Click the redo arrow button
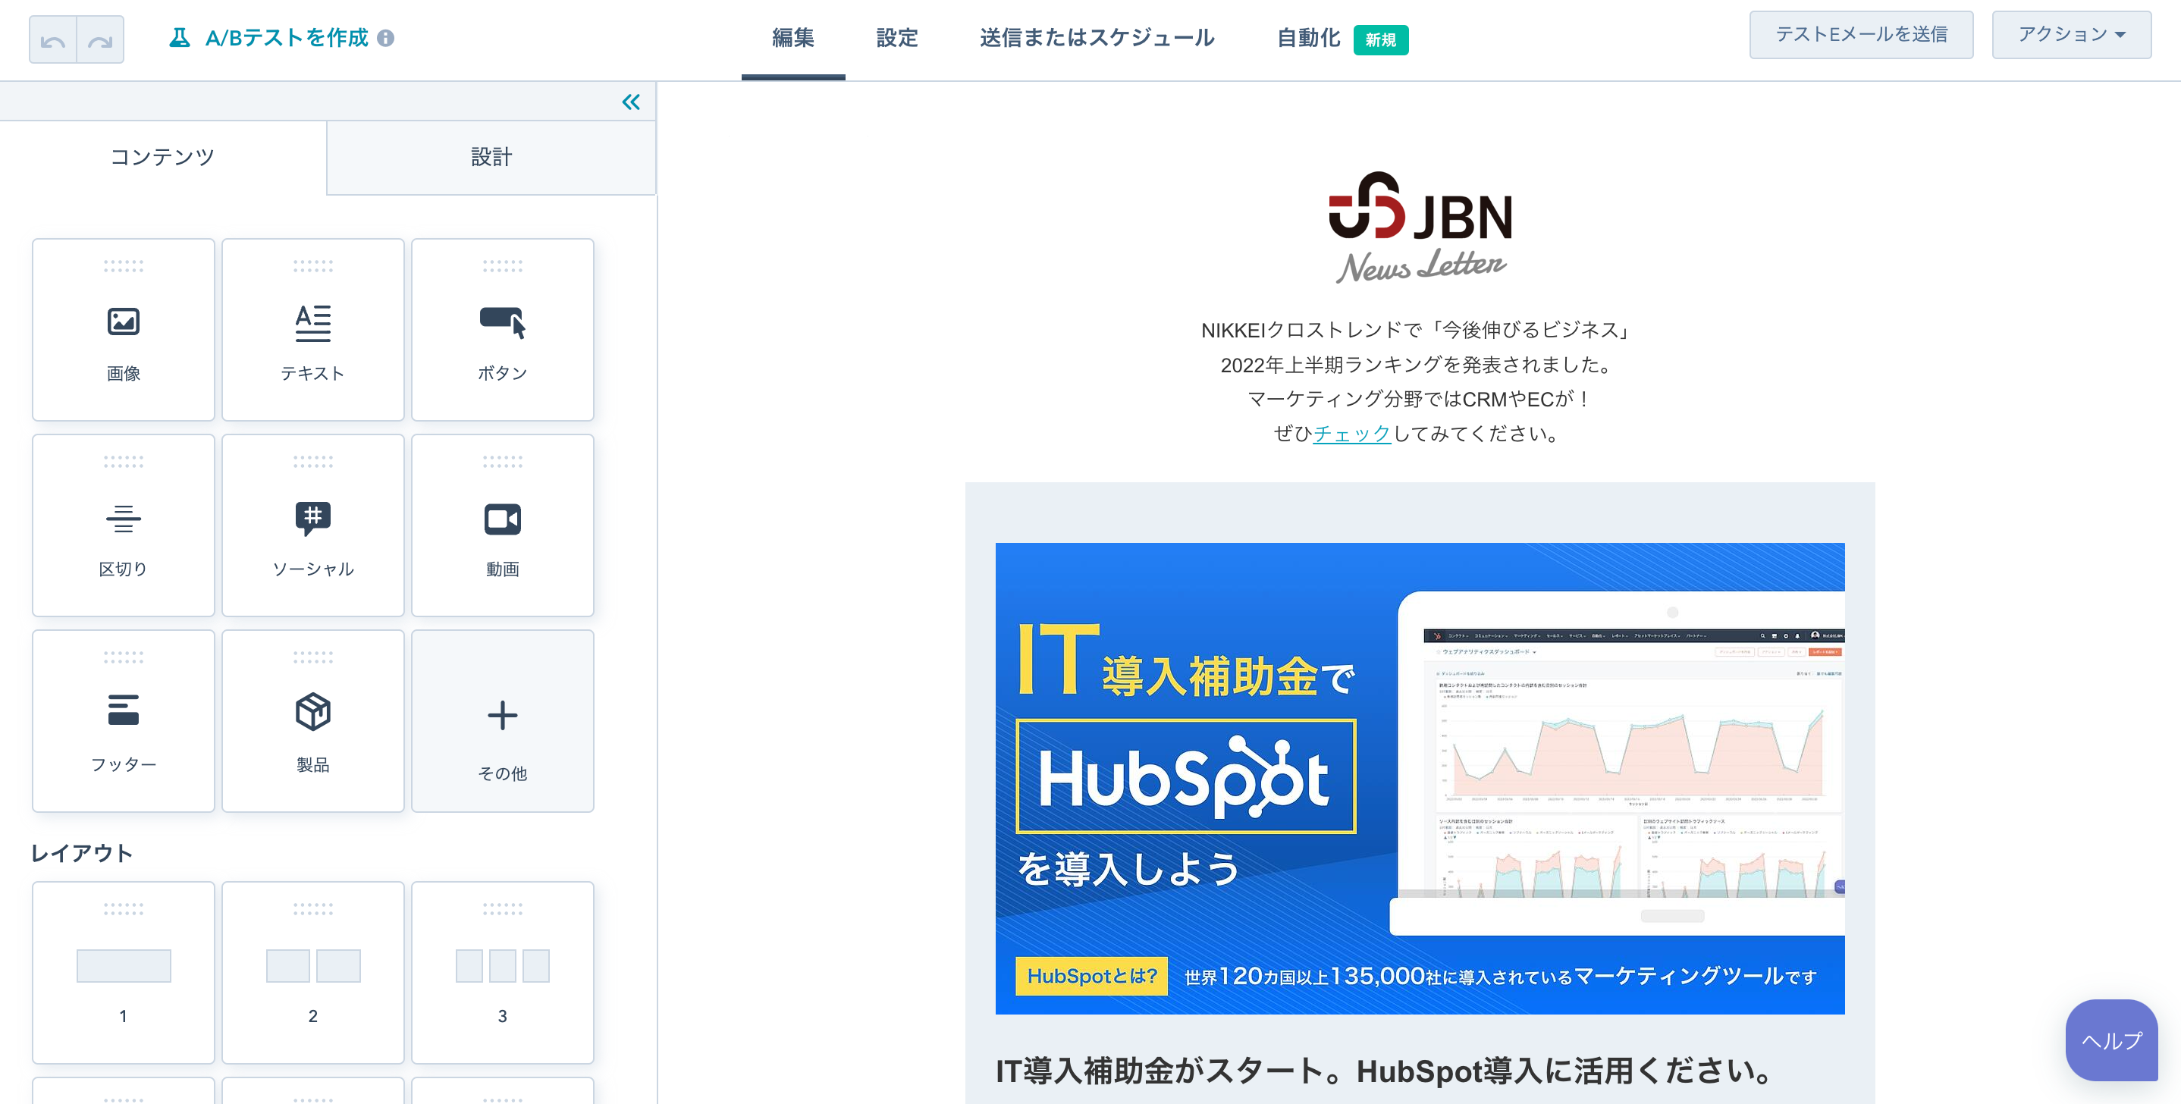This screenshot has height=1104, width=2181. tap(101, 39)
